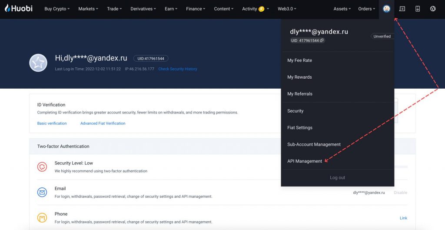The height and width of the screenshot is (230, 445).
Task: Click Log out button
Action: coord(337,178)
